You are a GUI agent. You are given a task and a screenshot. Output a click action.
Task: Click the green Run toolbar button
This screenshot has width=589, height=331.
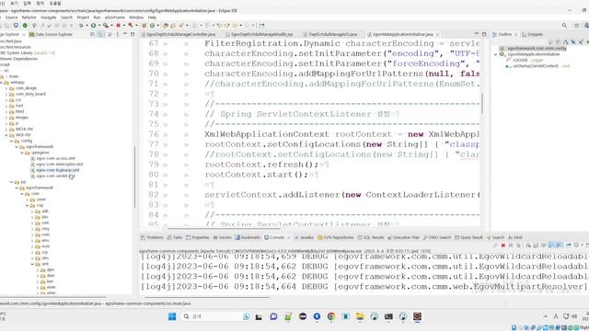93,26
